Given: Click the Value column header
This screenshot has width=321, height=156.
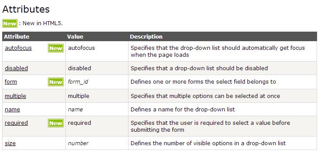Looking at the screenshot, I should [x=75, y=37].
